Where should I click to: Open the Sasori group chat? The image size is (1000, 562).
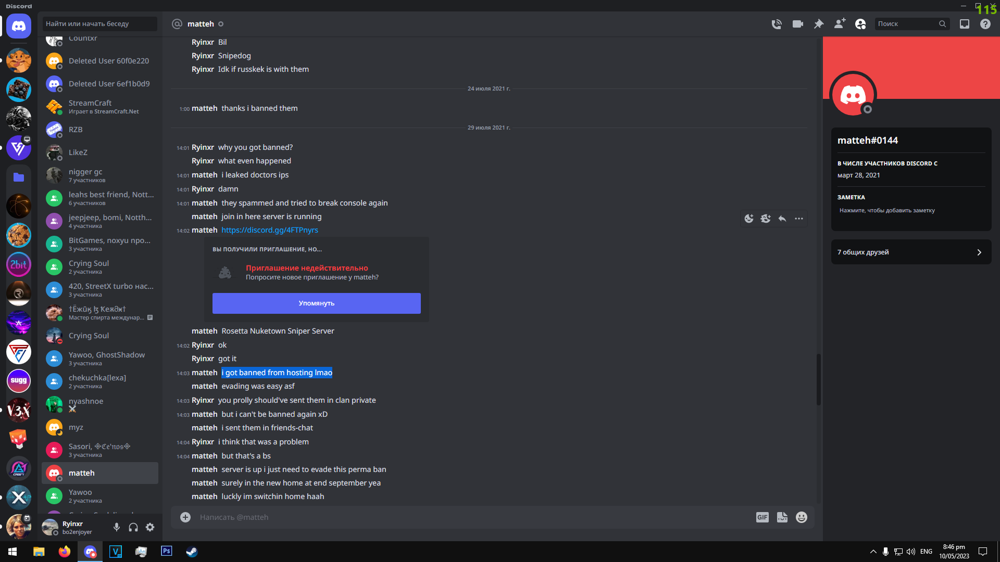pos(99,450)
